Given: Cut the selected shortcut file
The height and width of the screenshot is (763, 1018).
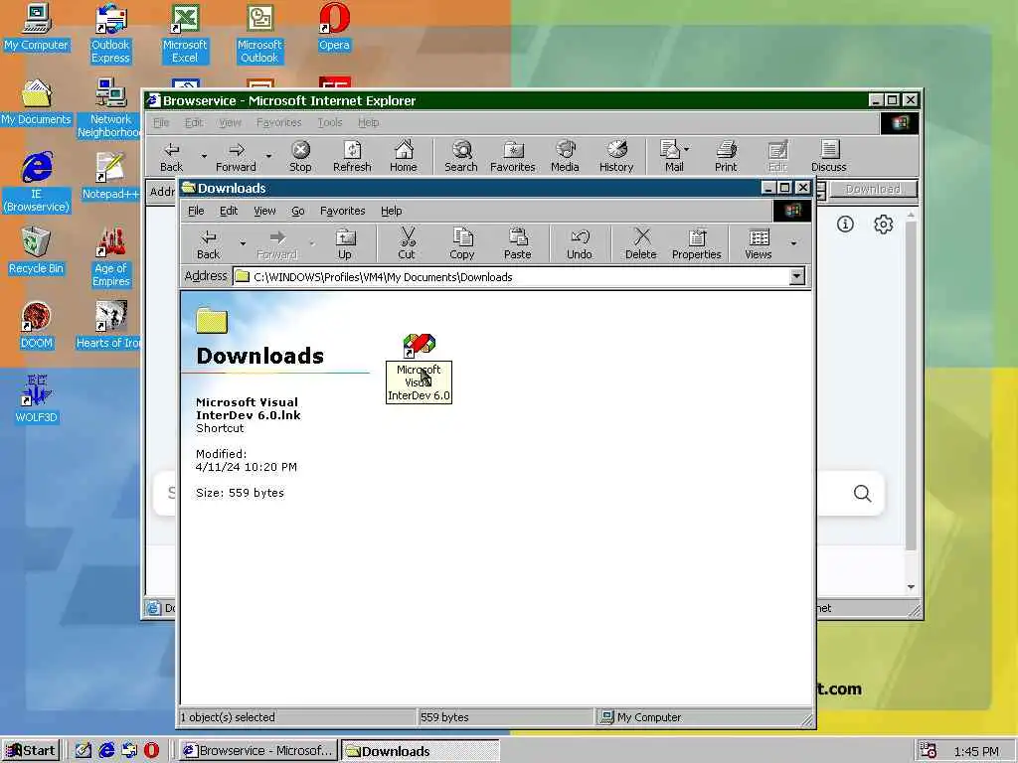Looking at the screenshot, I should (407, 244).
